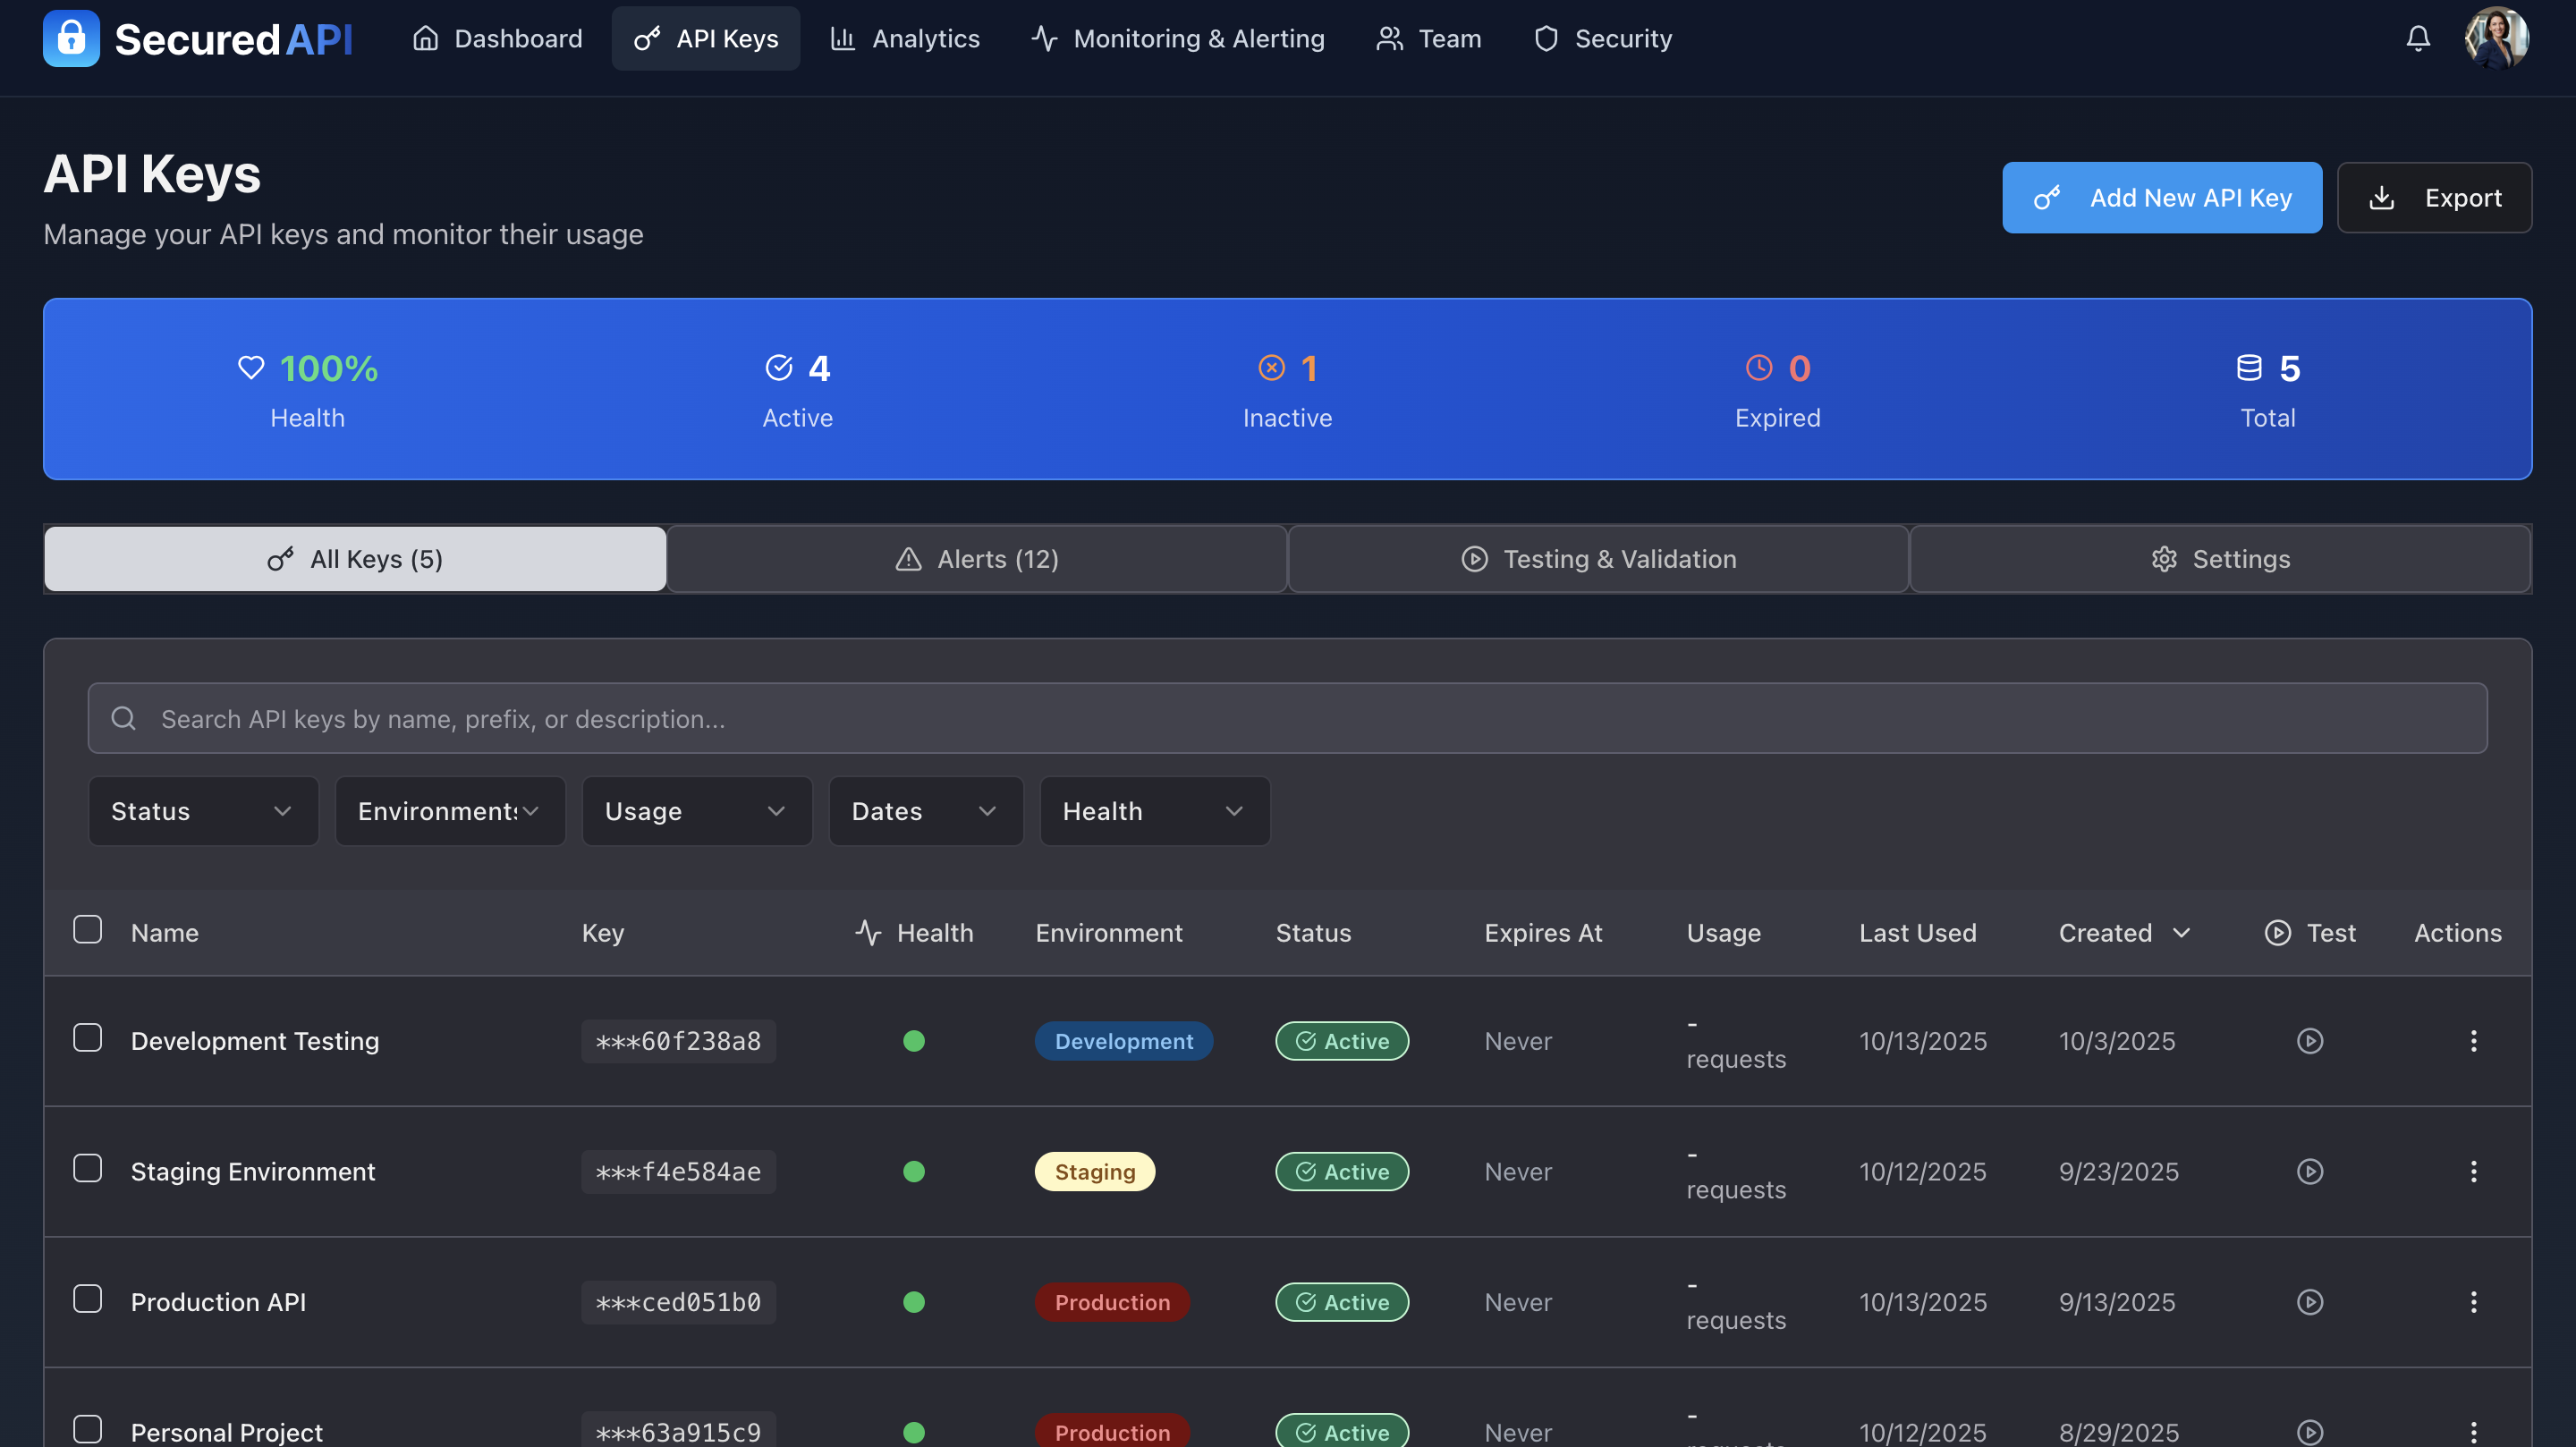Select the checkbox for Development Testing
2576x1447 pixels.
coord(88,1038)
